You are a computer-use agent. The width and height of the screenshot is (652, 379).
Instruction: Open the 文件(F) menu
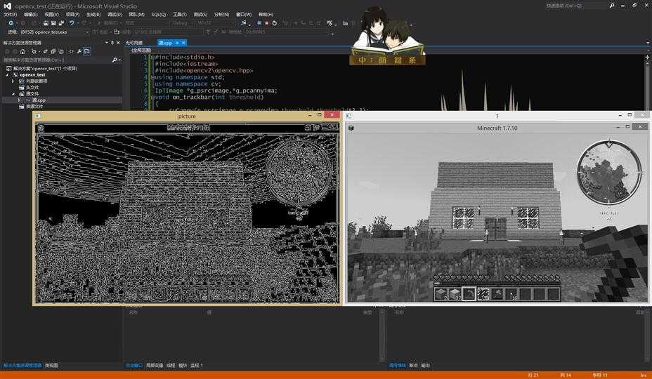(x=10, y=15)
